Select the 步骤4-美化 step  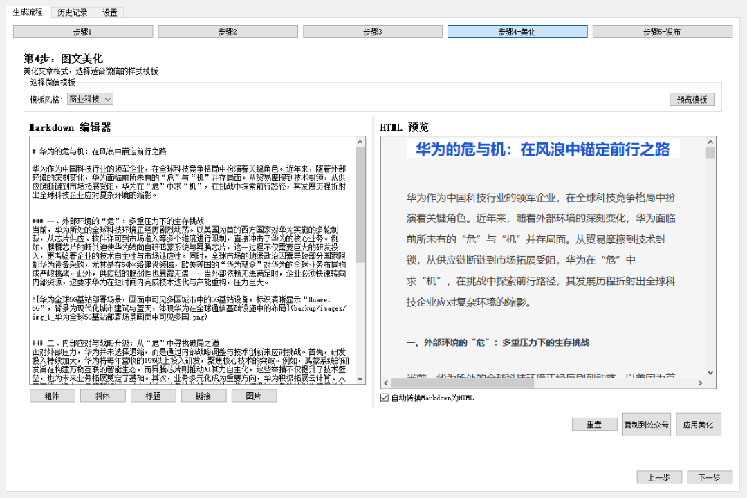click(517, 31)
